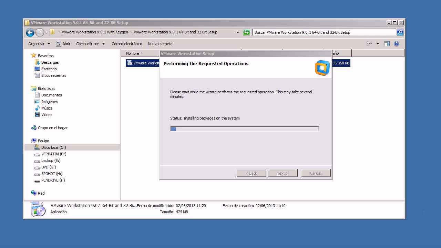441x248 pixels.
Task: Click the VMware logo in setup header
Action: [322, 68]
